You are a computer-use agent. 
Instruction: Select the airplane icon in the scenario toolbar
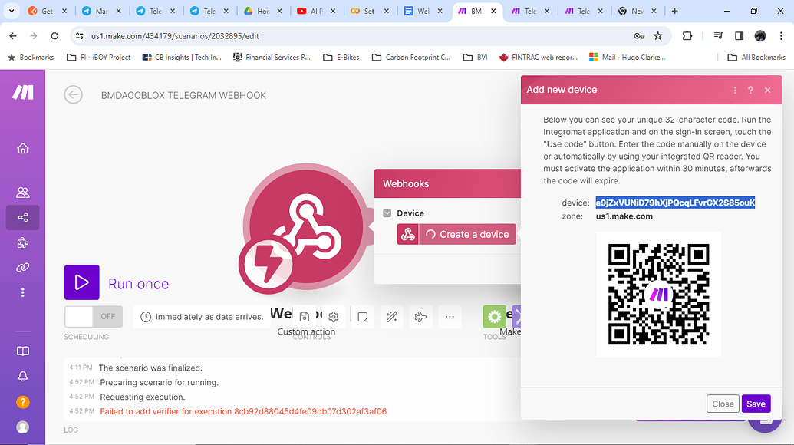coord(420,316)
